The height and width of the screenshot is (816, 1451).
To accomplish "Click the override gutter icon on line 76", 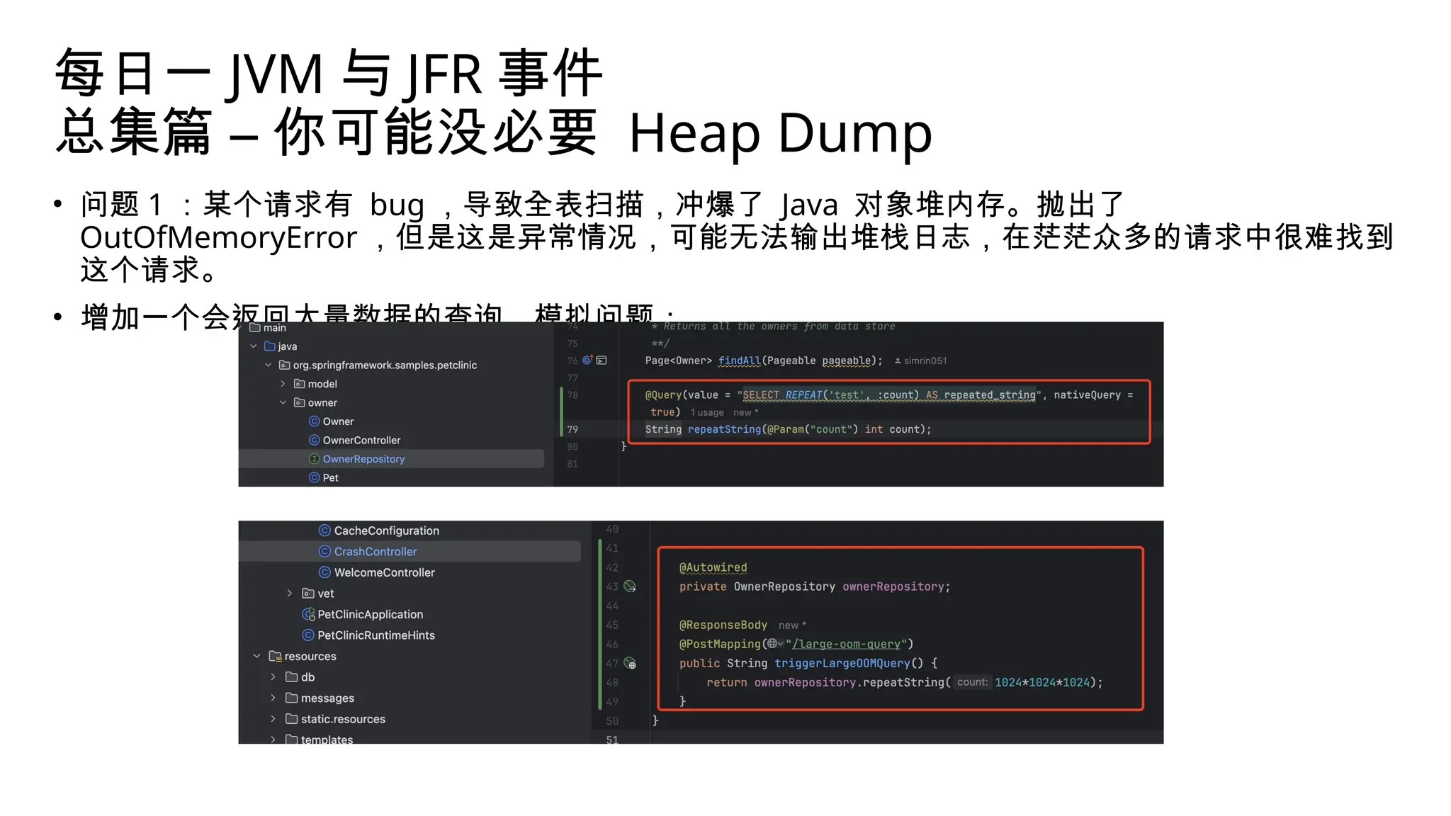I will tap(587, 361).
